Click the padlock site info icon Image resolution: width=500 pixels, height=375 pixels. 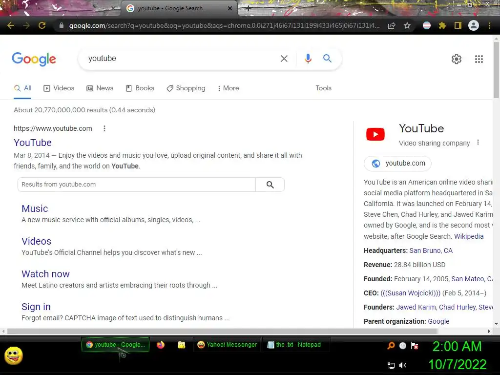click(62, 25)
